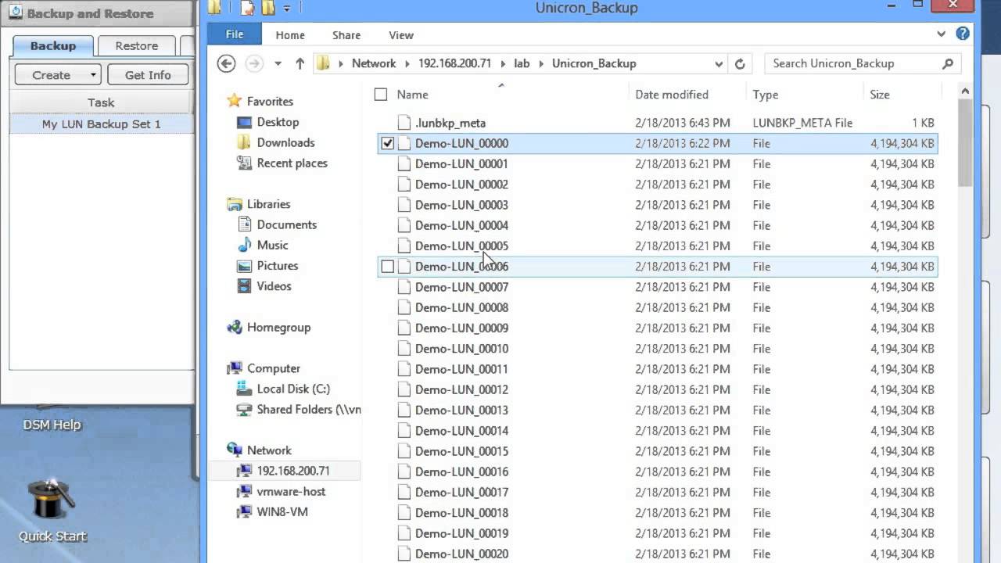The height and width of the screenshot is (563, 1001).
Task: Open the Restore tab in Backup and Restore
Action: click(137, 45)
